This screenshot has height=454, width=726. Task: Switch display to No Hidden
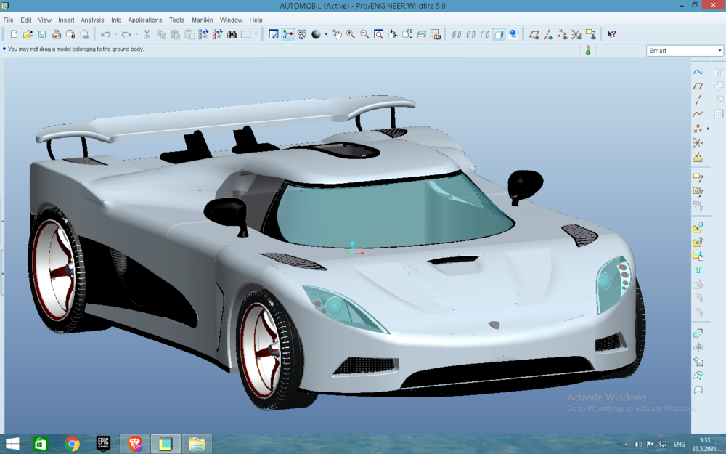click(485, 34)
